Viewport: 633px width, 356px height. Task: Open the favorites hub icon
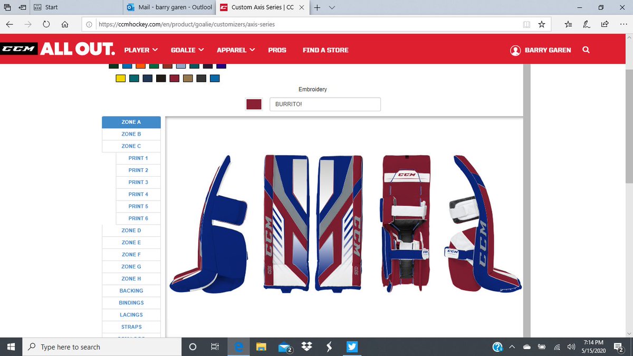(568, 24)
